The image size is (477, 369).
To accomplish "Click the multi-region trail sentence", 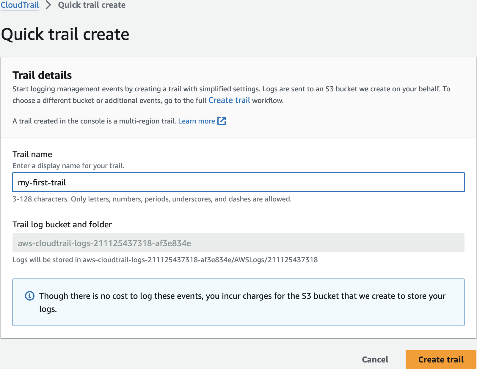I will (x=95, y=121).
